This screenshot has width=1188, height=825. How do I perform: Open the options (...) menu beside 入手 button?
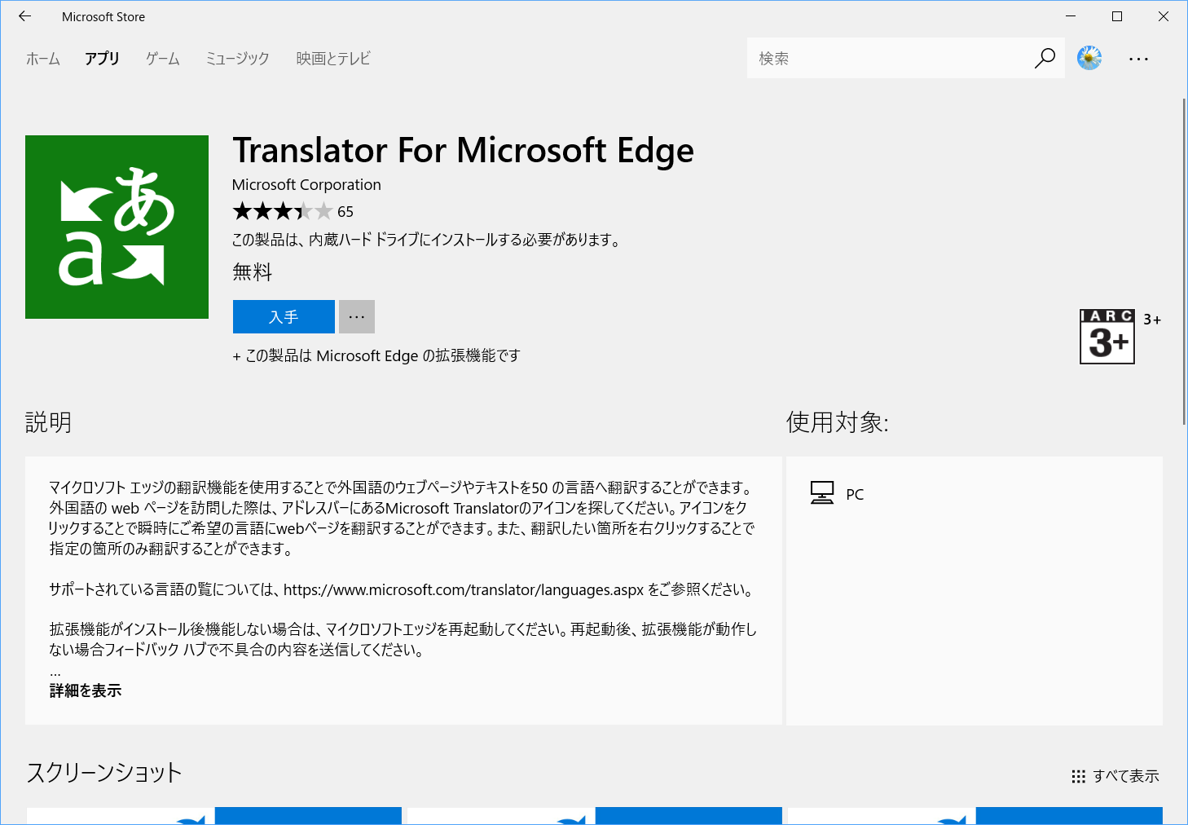pos(356,316)
